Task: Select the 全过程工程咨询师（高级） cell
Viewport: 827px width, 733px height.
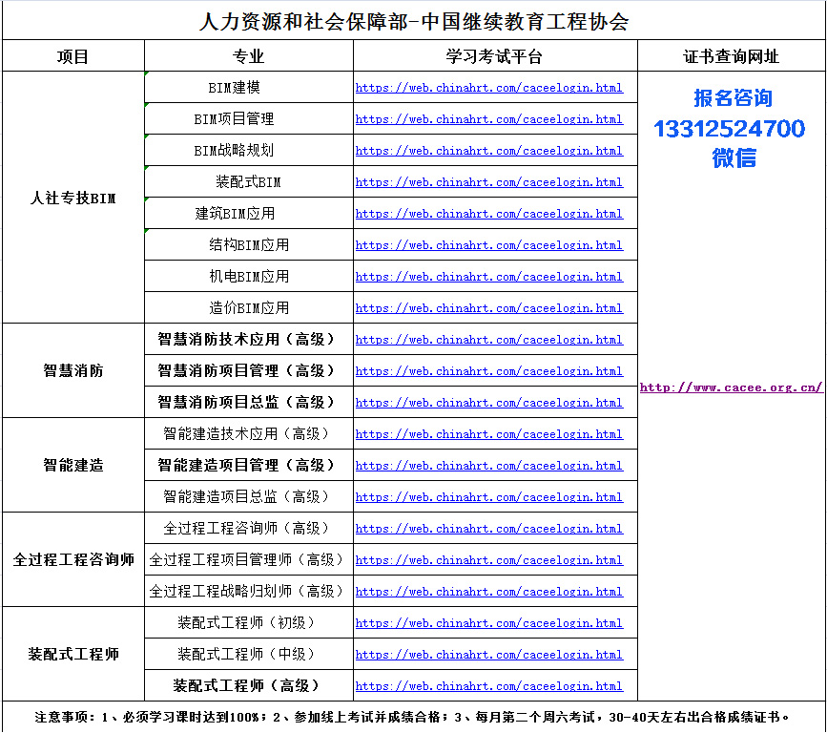Action: coord(248,528)
